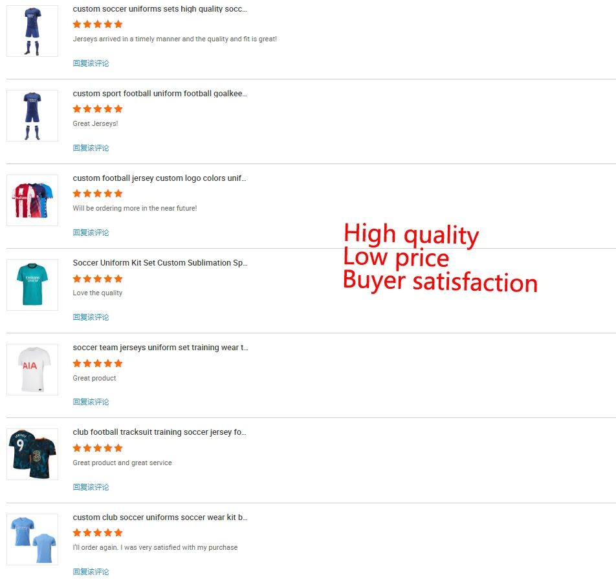This screenshot has width=616, height=586.
Task: Reply to the 'Will be ordering more' review
Action: [91, 233]
